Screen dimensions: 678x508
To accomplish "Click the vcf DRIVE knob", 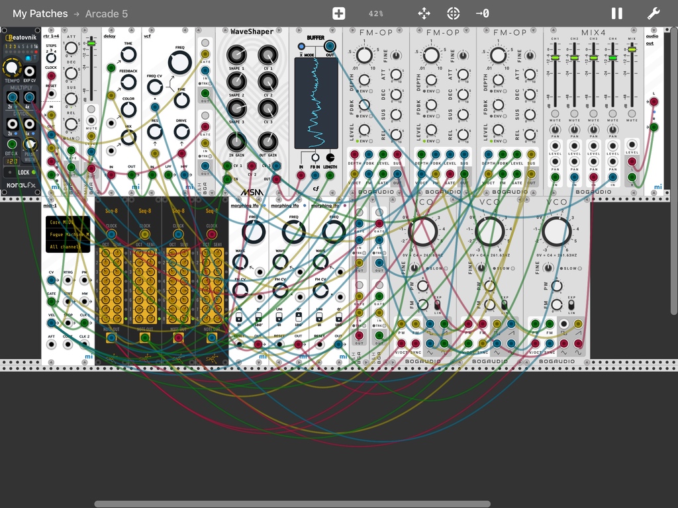I will tap(181, 132).
